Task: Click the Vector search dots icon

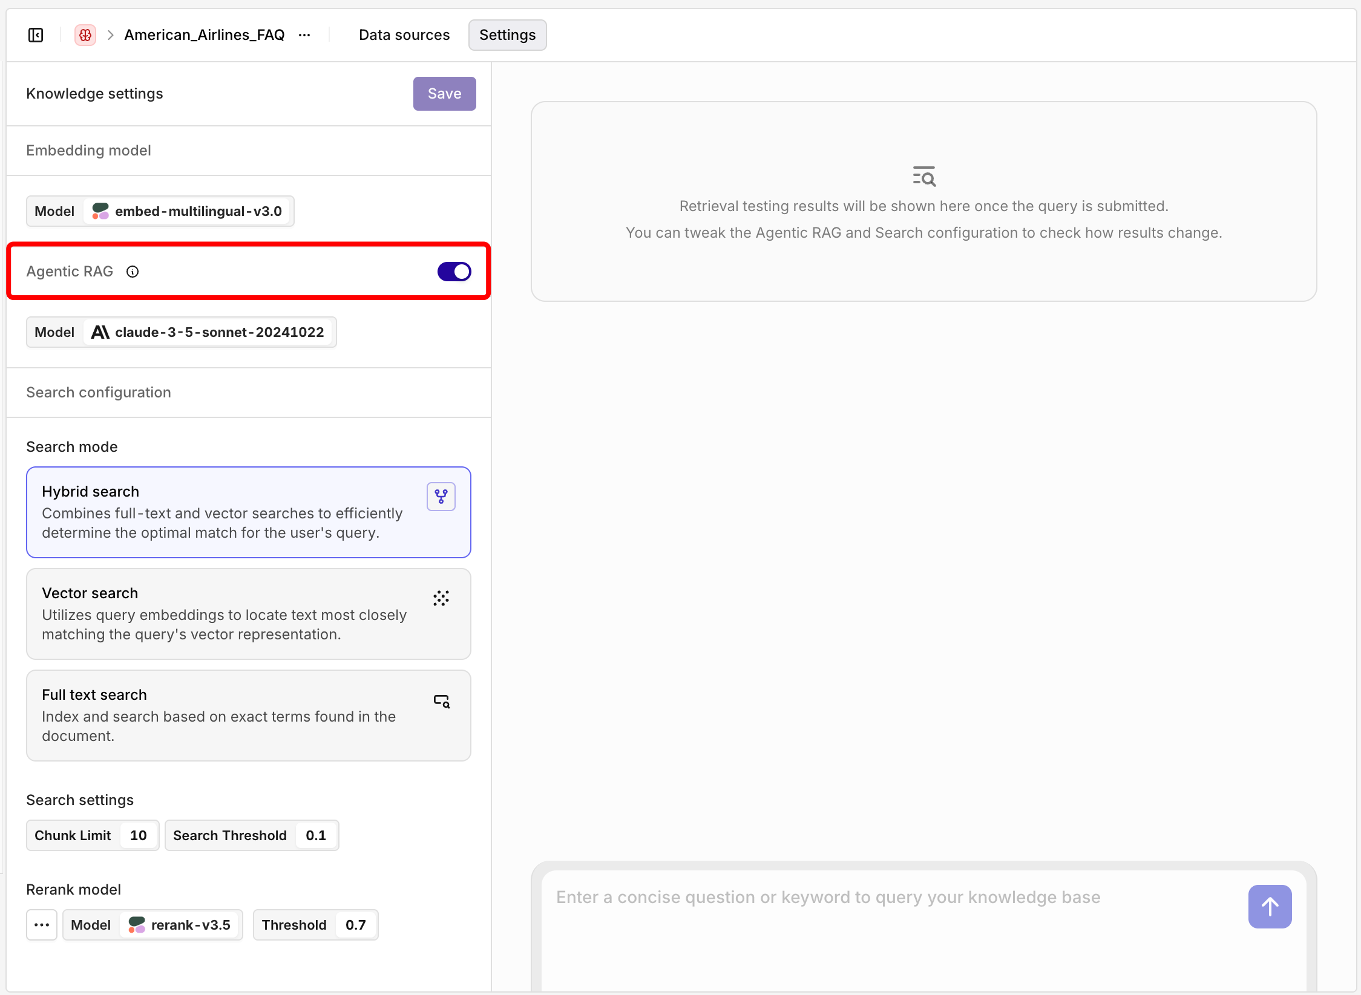Action: click(x=441, y=598)
